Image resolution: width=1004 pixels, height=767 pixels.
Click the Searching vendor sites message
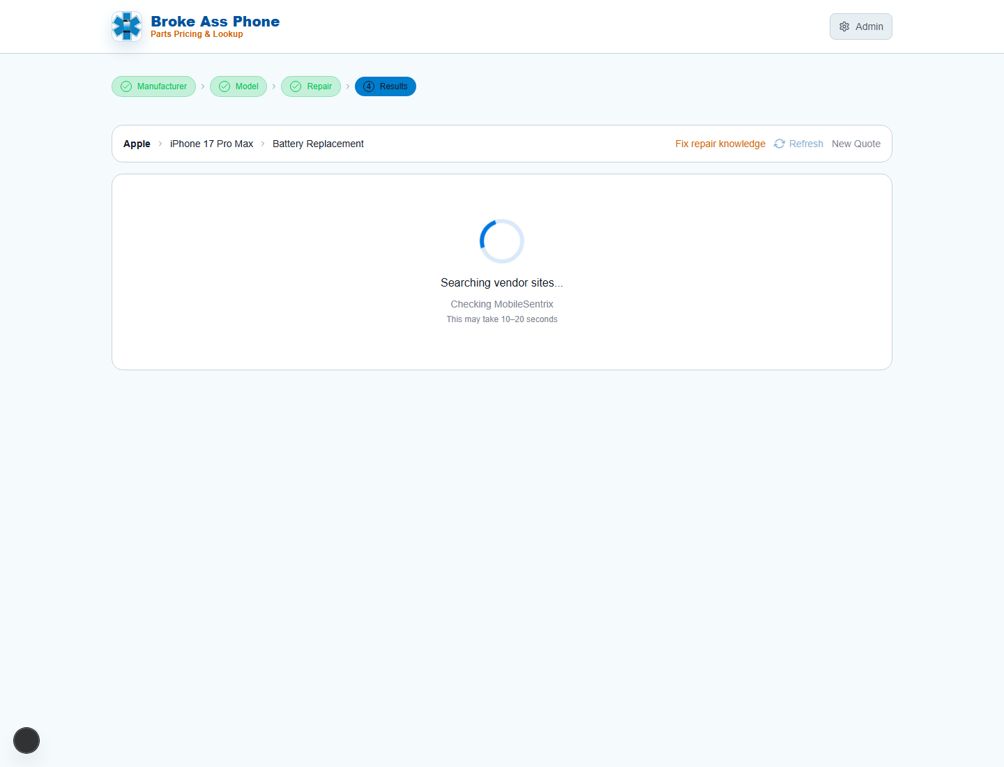[x=502, y=282]
